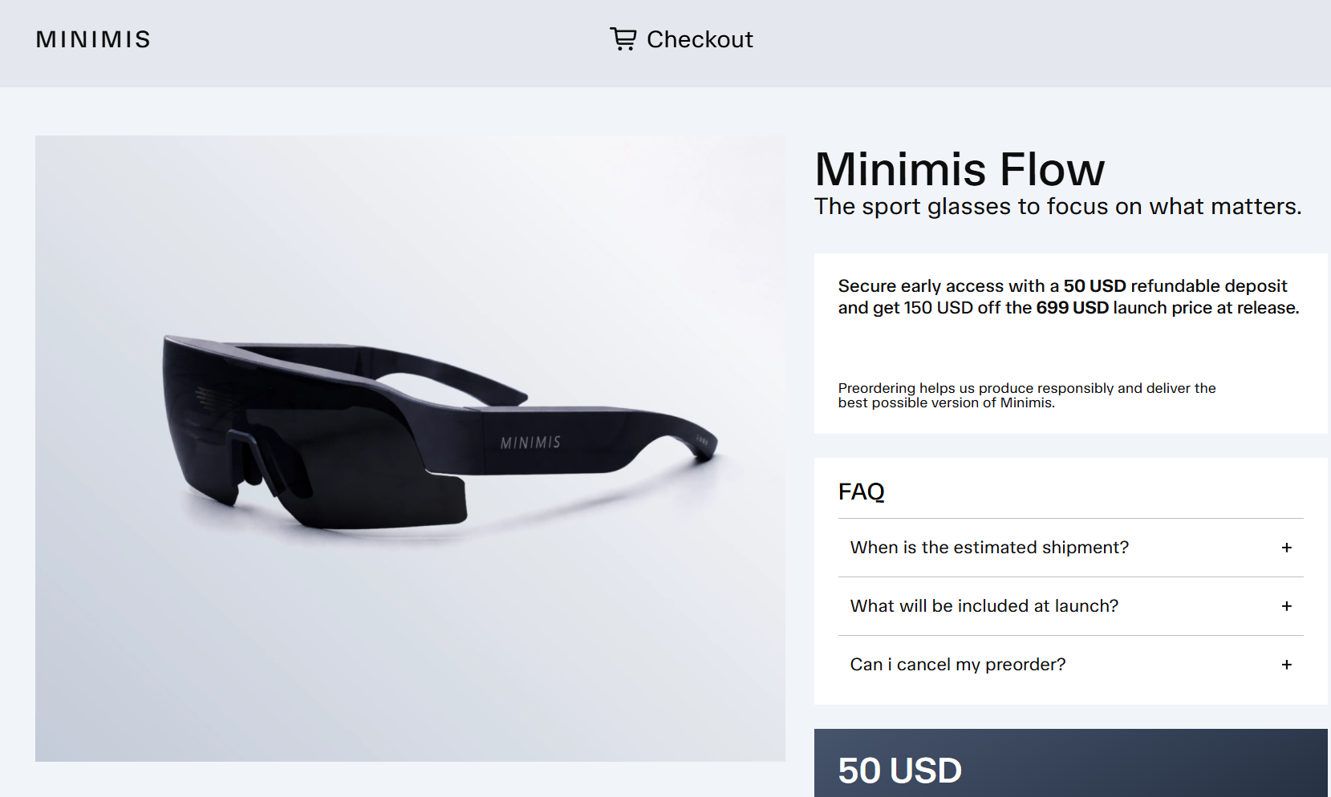The image size is (1331, 797).
Task: Click plus icon beside estimated shipment question
Action: [1286, 548]
